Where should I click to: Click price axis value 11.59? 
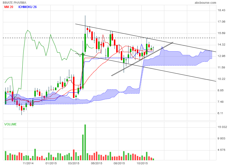click(221, 68)
